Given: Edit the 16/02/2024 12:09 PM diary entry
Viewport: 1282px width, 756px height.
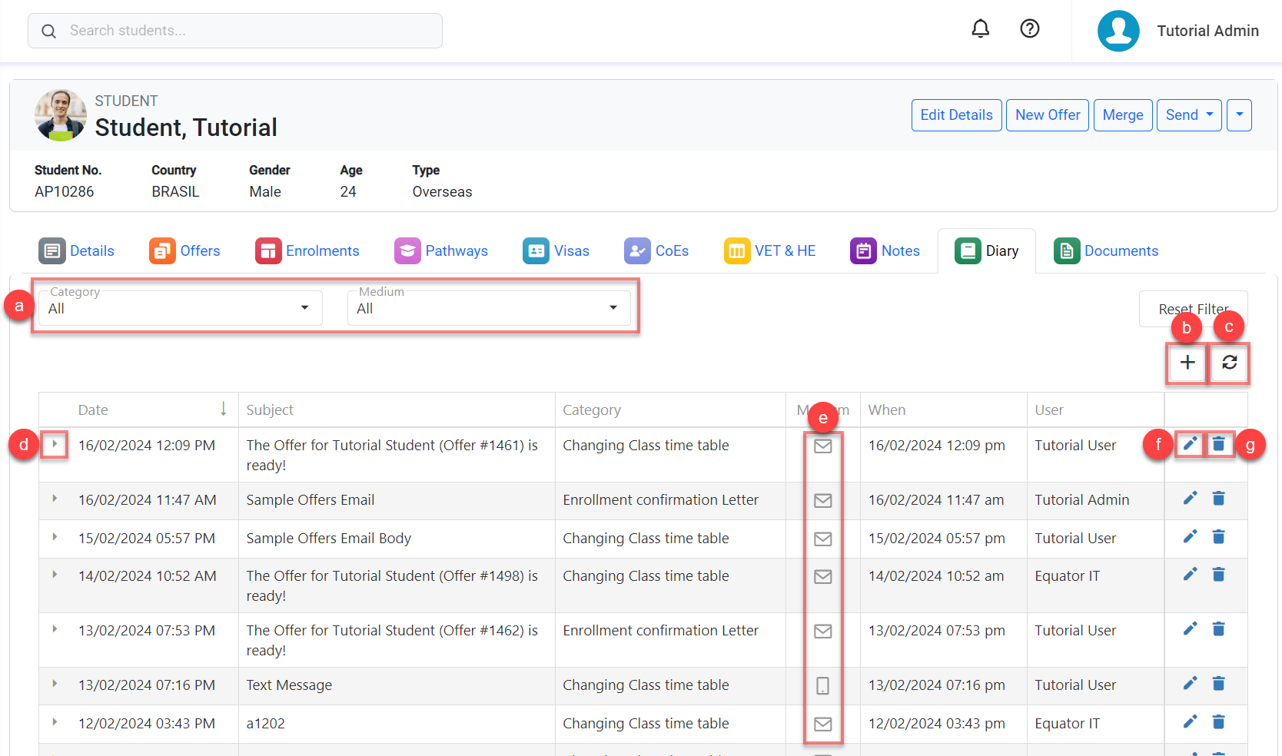Looking at the screenshot, I should coord(1190,444).
